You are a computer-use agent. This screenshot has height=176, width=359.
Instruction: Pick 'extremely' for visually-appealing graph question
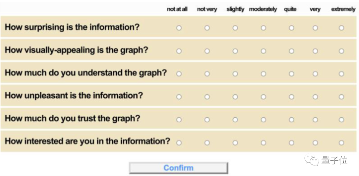(x=341, y=51)
